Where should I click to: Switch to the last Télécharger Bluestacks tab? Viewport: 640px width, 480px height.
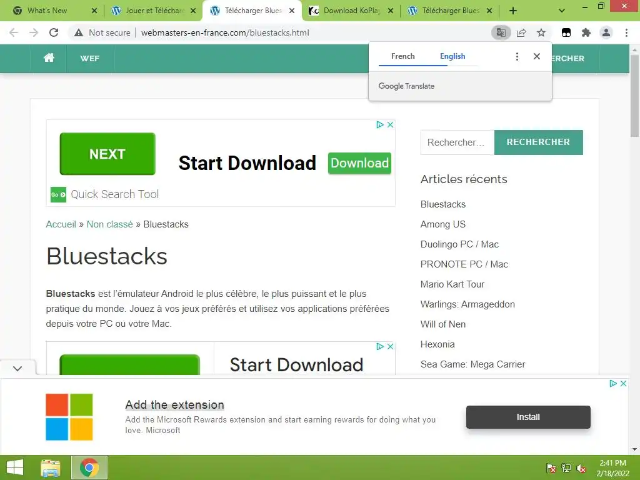point(451,11)
